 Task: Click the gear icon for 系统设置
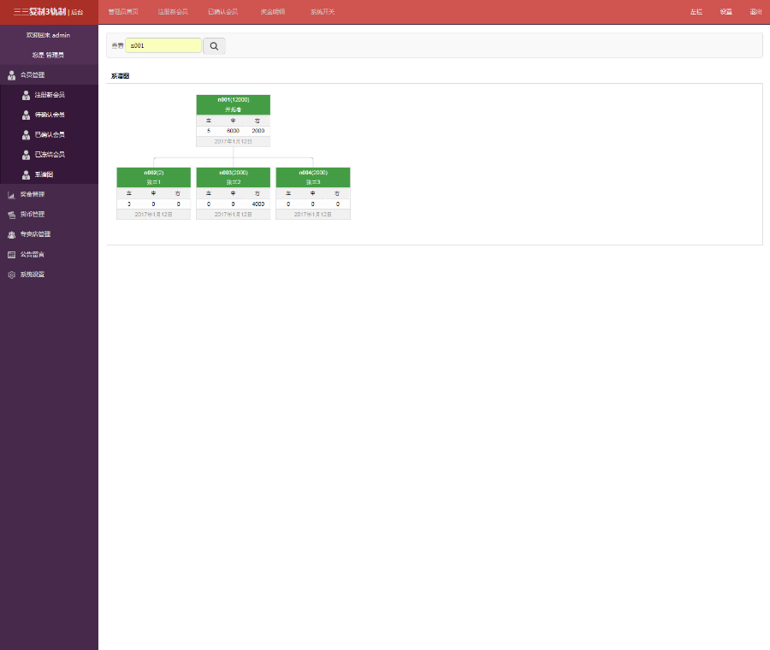click(11, 275)
